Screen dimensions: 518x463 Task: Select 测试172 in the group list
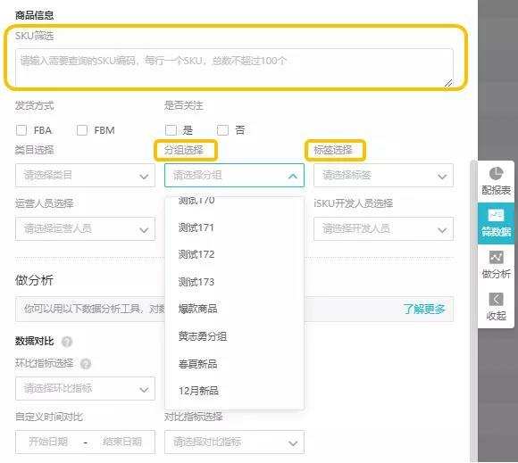point(196,254)
